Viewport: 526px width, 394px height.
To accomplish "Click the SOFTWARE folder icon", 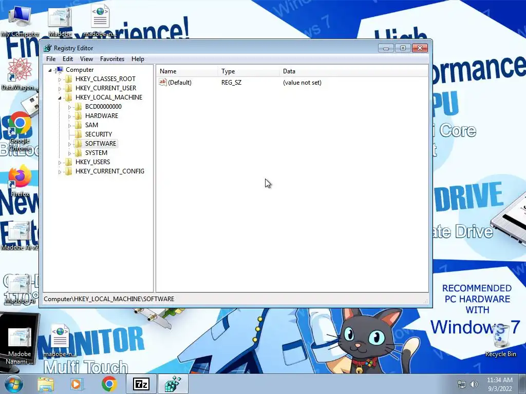I will (78, 144).
